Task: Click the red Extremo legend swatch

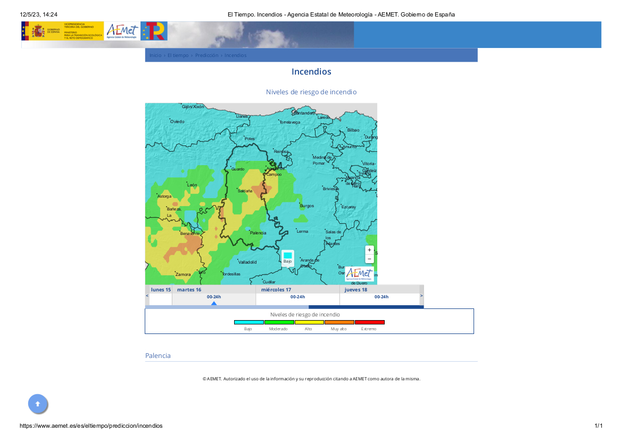Action: [369, 322]
